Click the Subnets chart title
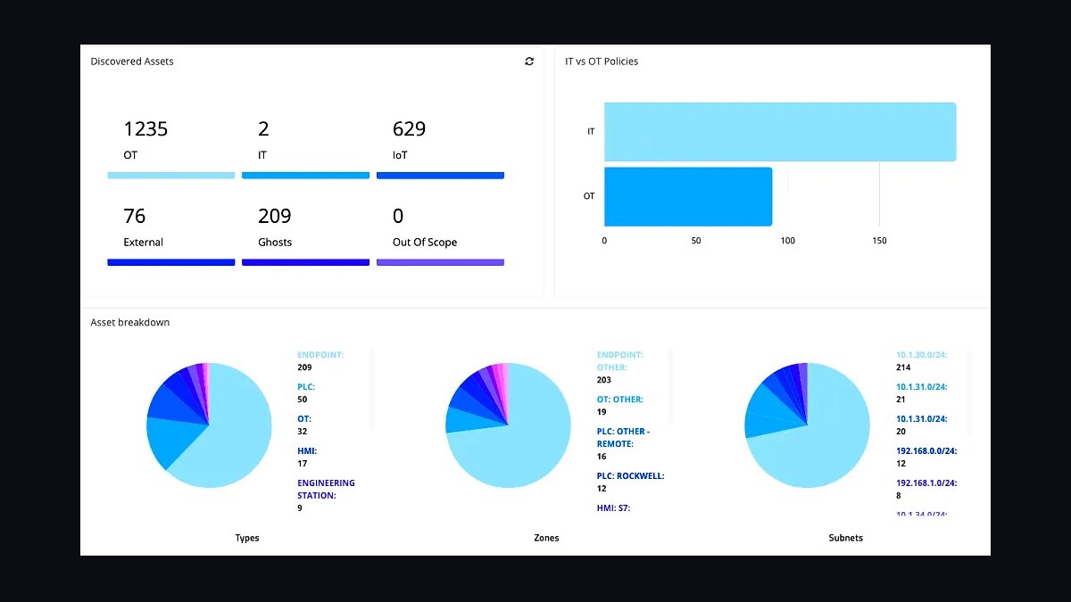This screenshot has height=602, width=1071. tap(845, 538)
